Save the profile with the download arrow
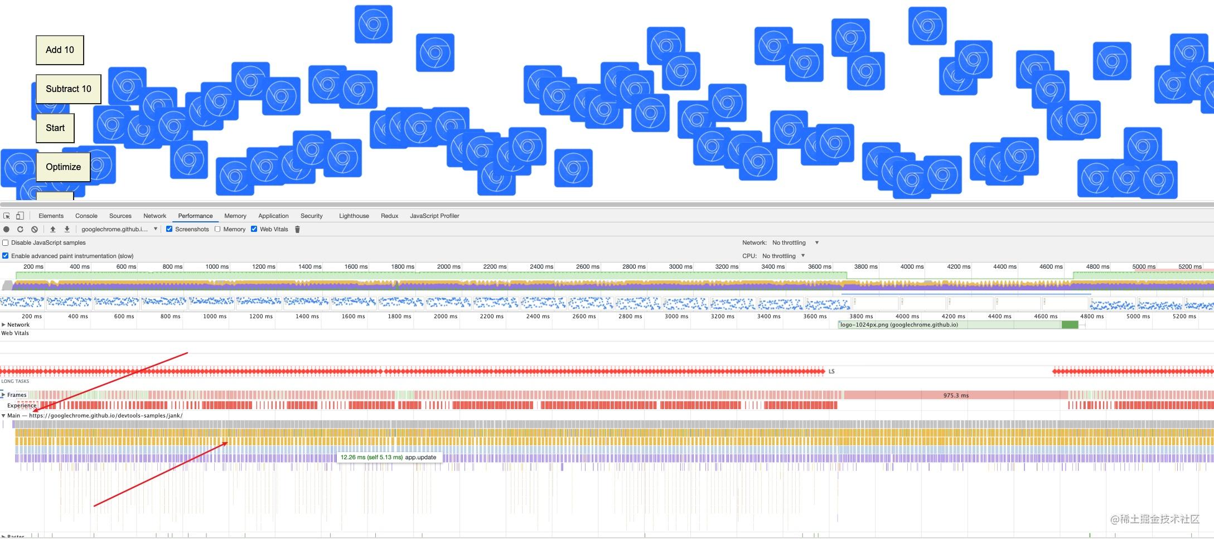 click(x=67, y=229)
